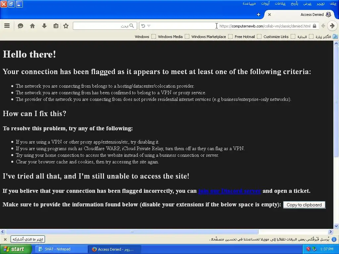Click the horizontal scrollbar left arrow
This screenshot has height=254, width=339.
pyautogui.click(x=2, y=232)
